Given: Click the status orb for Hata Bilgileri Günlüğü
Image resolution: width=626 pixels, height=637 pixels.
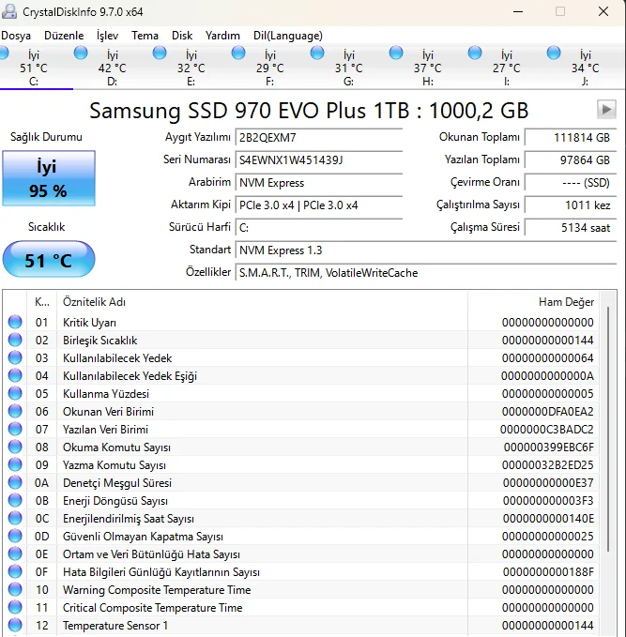Looking at the screenshot, I should point(15,571).
